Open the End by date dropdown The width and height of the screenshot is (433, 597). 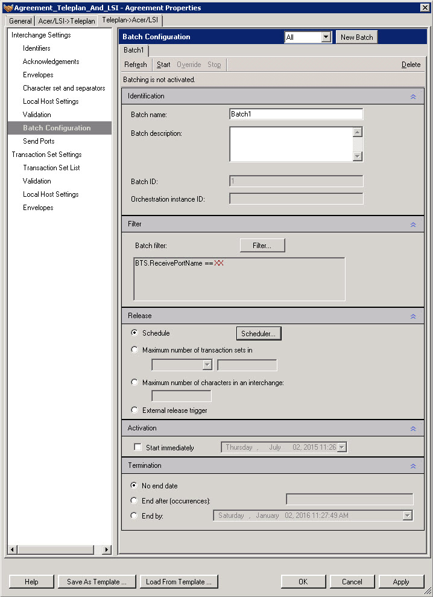[x=407, y=516]
